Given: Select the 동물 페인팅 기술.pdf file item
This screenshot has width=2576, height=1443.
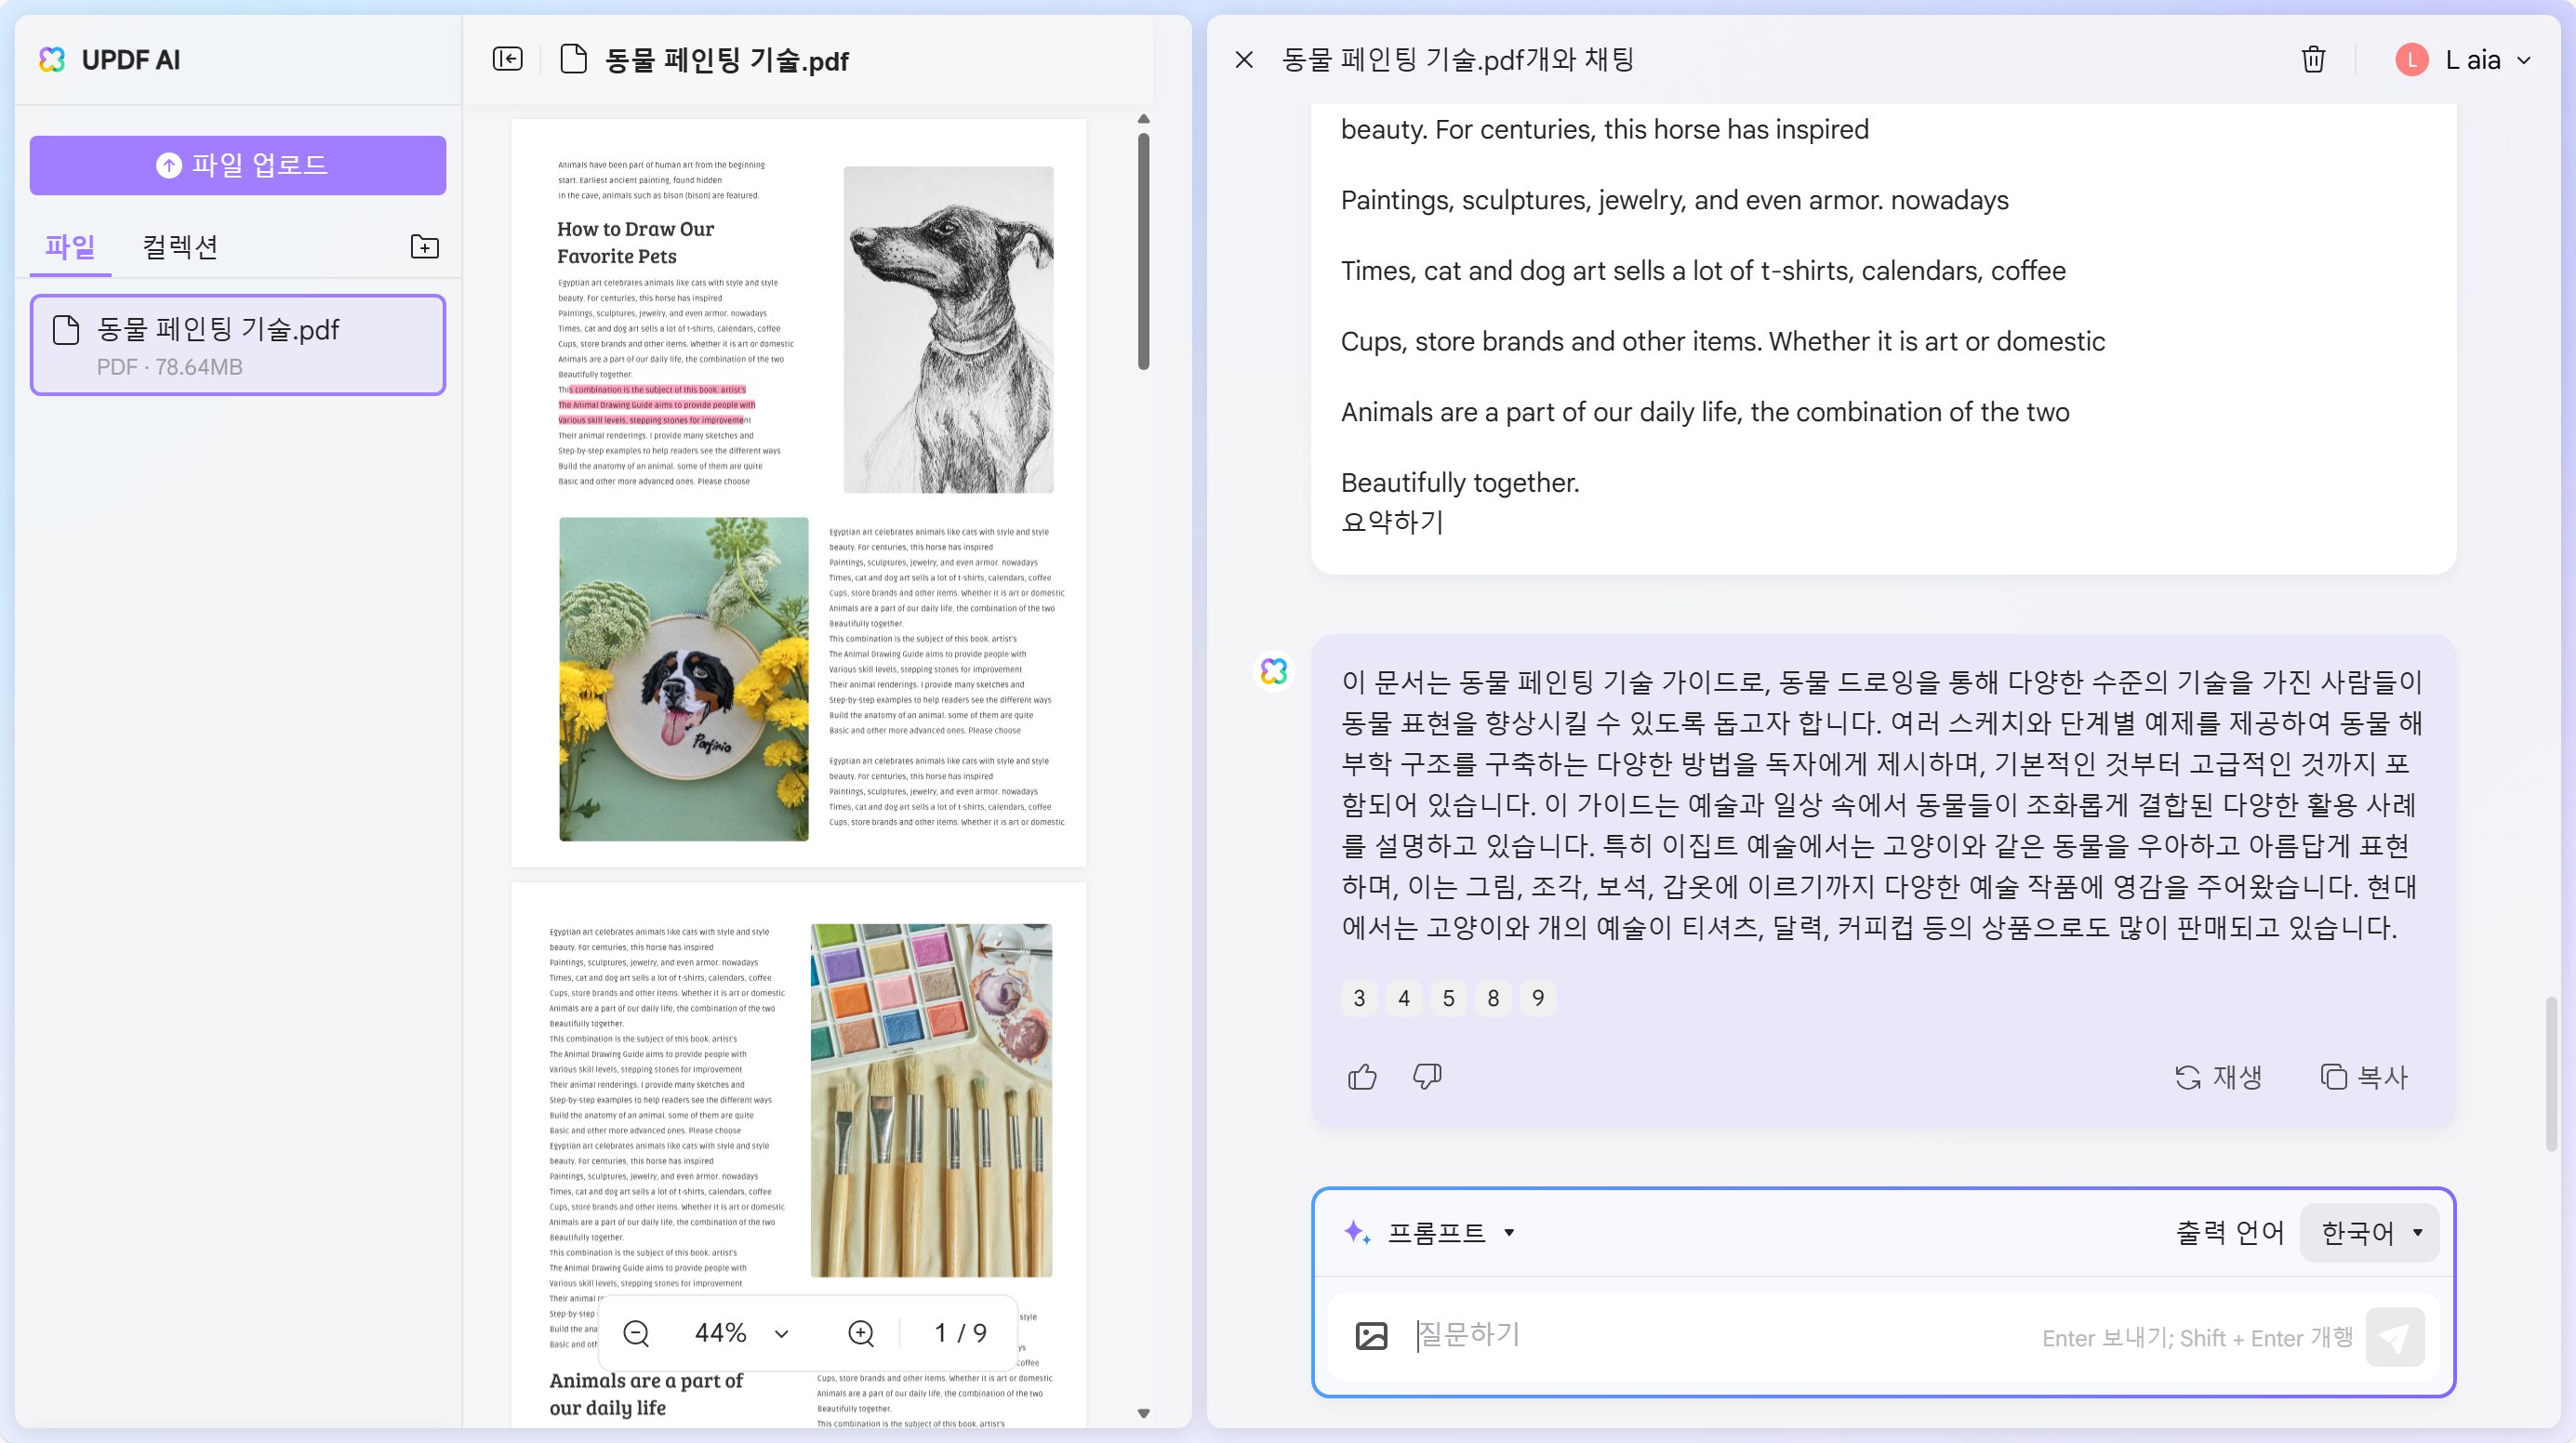Looking at the screenshot, I should [238, 345].
